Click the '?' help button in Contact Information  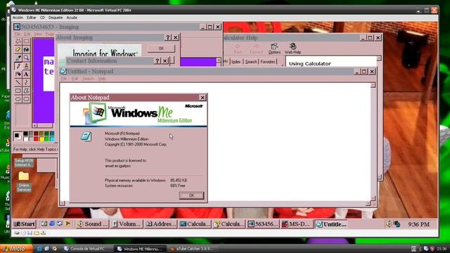pos(157,61)
